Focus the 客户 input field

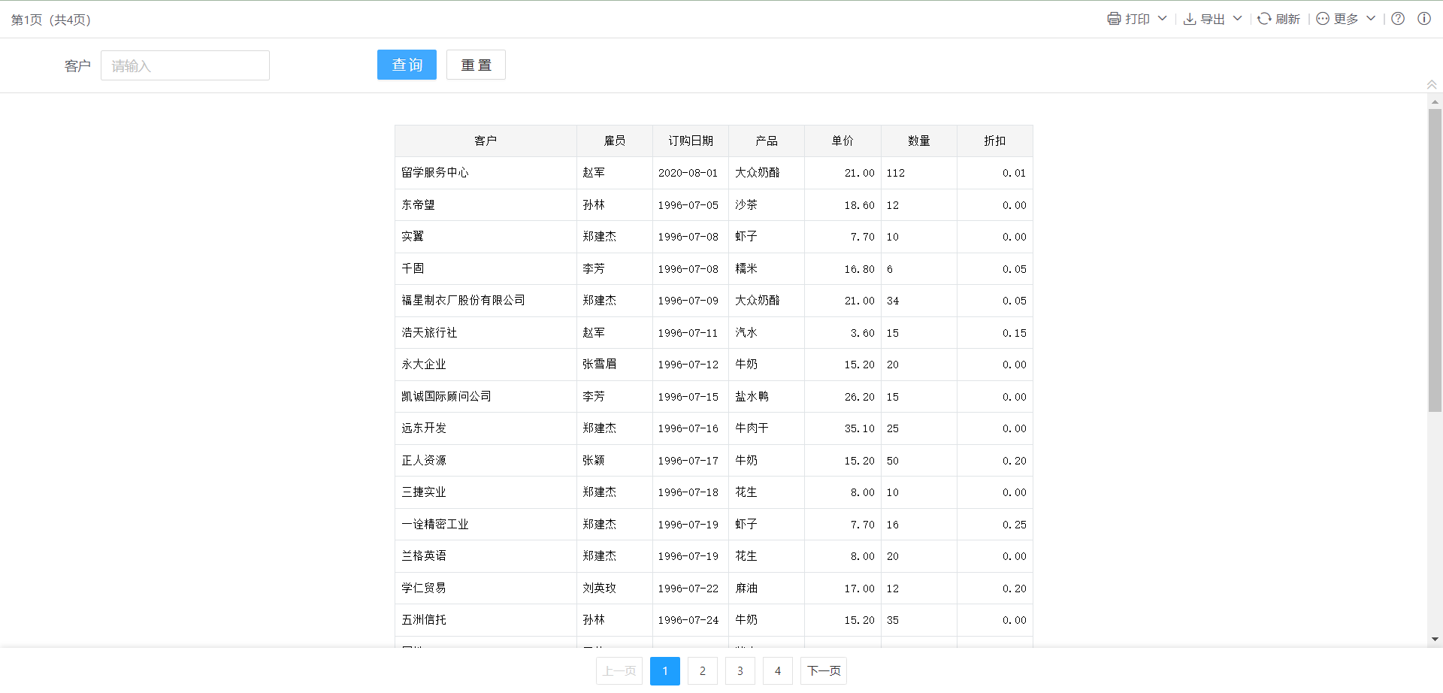coord(185,65)
